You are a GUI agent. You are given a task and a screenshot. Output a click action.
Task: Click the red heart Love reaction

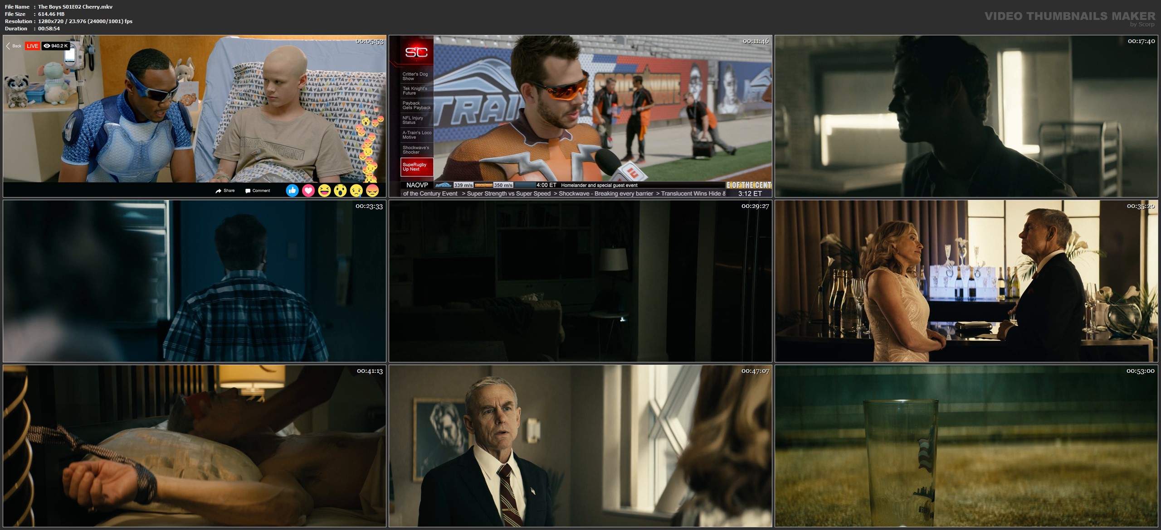tap(308, 191)
